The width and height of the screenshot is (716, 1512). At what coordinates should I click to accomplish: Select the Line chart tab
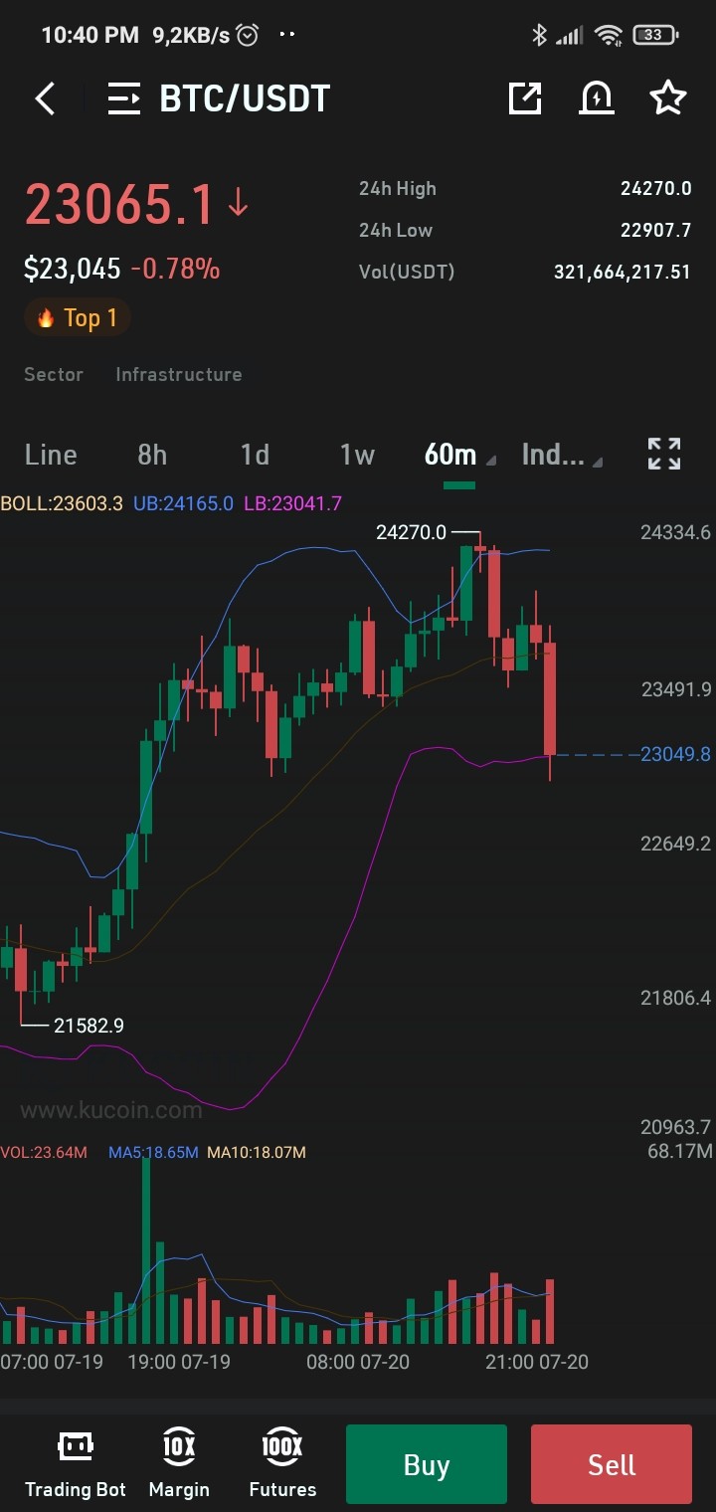(51, 455)
